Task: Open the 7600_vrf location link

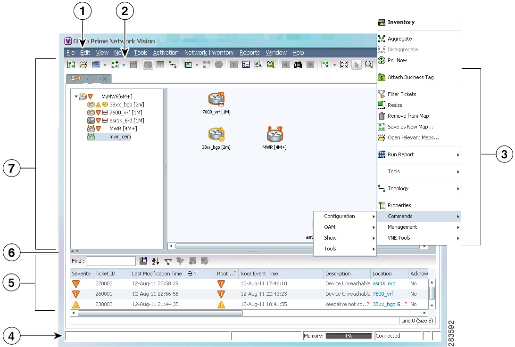Action: click(x=383, y=294)
